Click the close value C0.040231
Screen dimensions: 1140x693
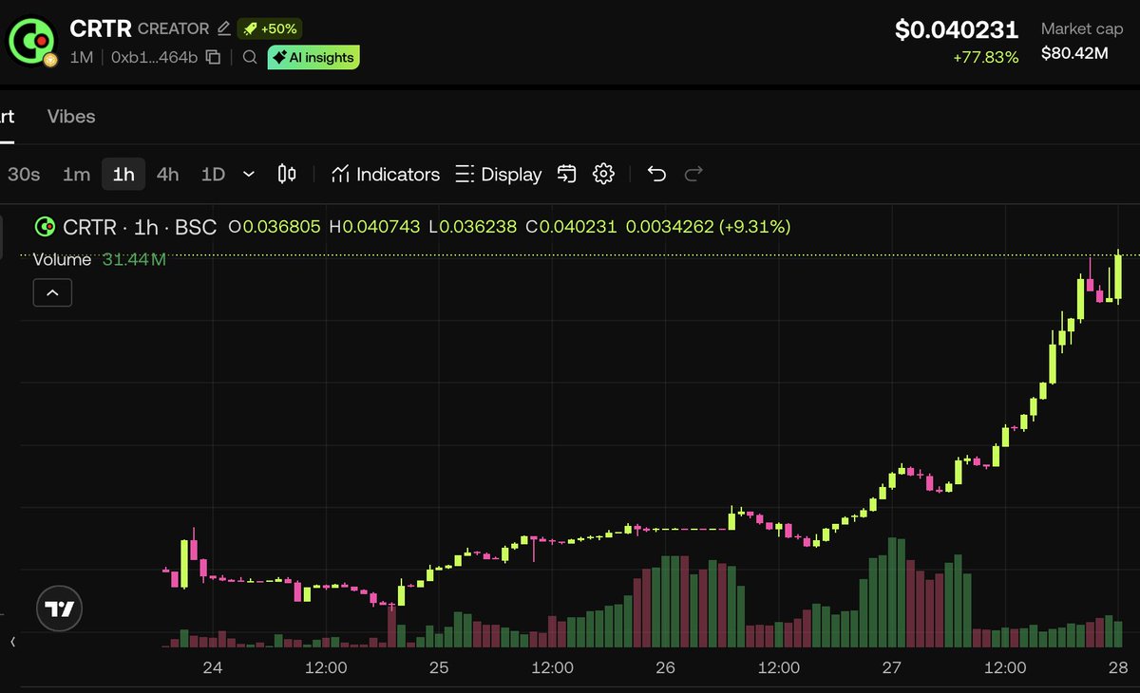point(572,227)
